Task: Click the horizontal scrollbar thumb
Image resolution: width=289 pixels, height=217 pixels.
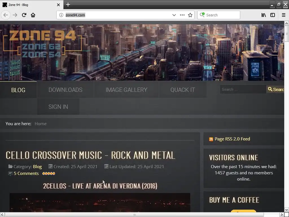Action: pos(134,215)
